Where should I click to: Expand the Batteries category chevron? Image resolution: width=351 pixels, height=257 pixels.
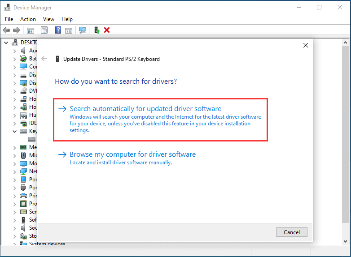[x=14, y=59]
